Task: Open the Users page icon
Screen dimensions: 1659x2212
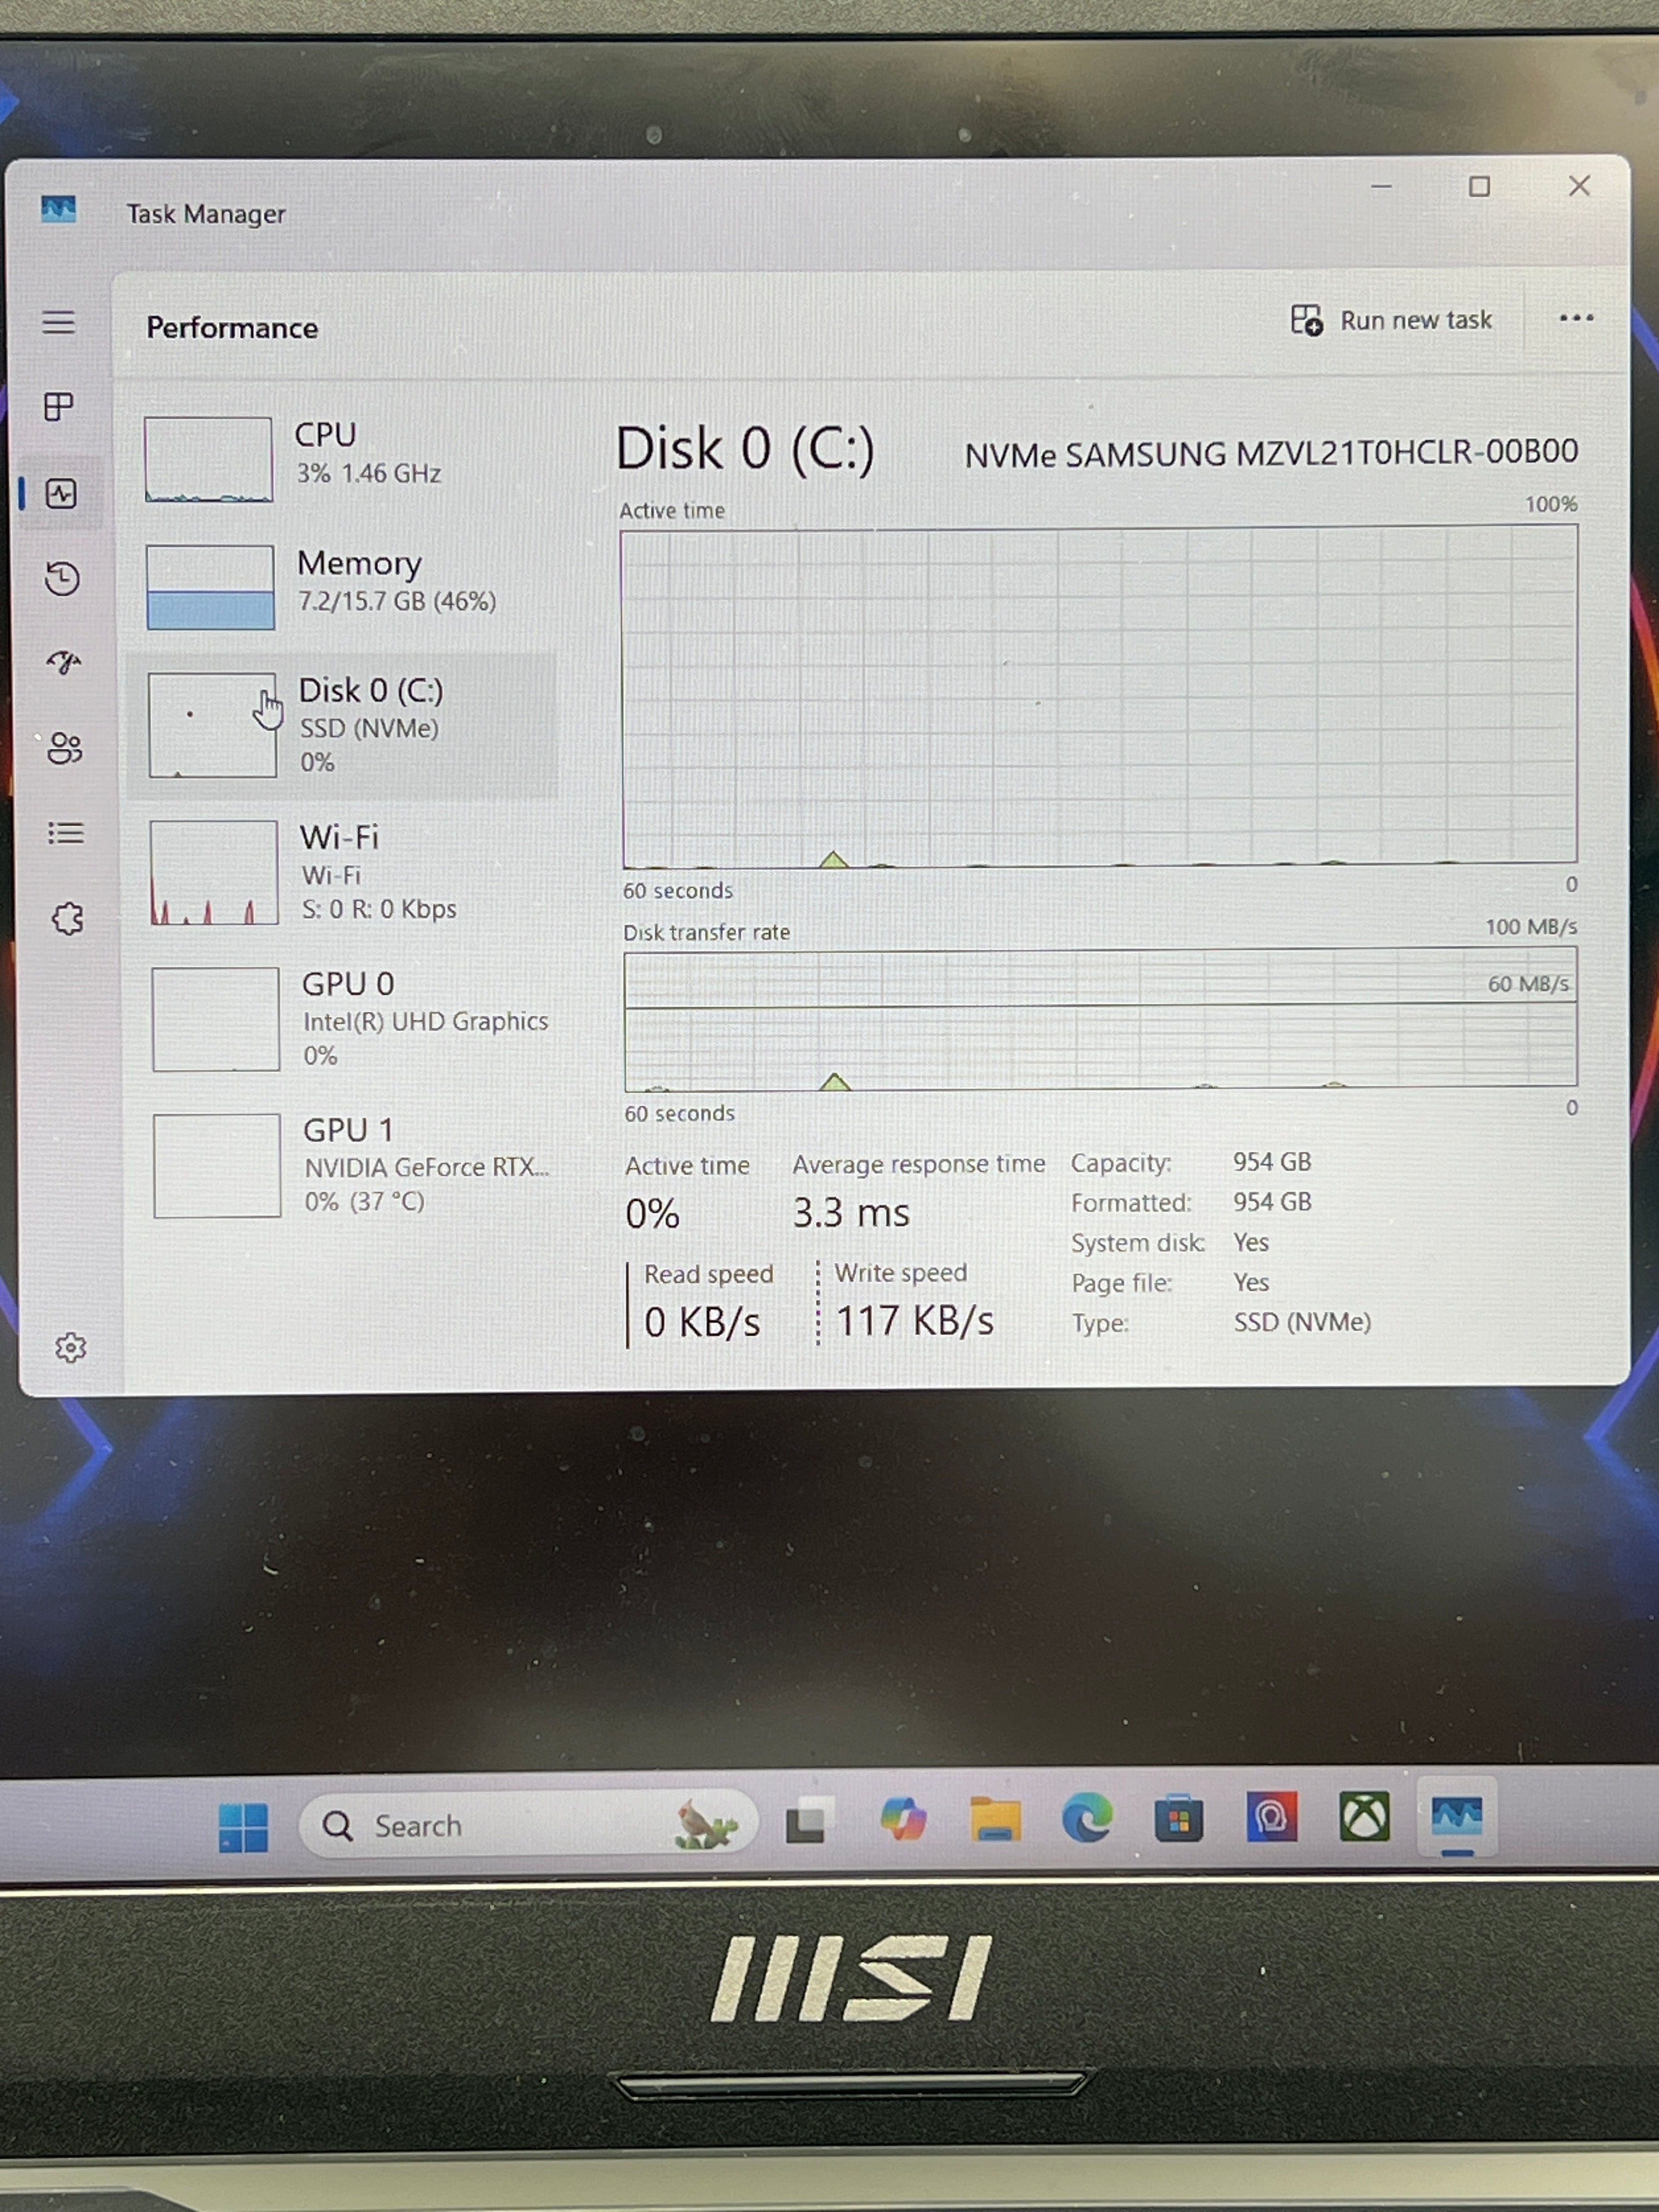Action: 65,748
